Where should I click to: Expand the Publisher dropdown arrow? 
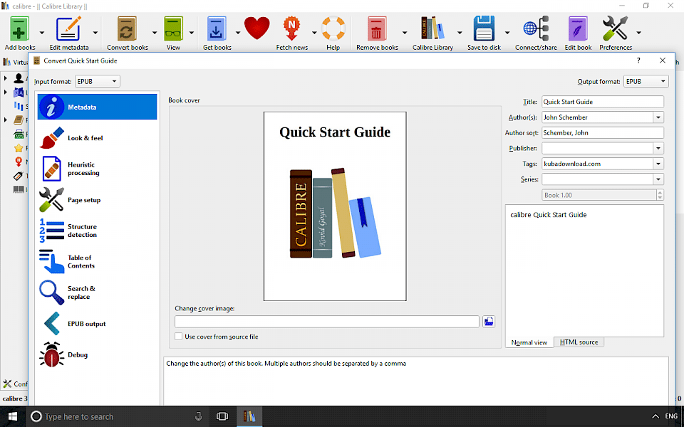[x=658, y=148]
